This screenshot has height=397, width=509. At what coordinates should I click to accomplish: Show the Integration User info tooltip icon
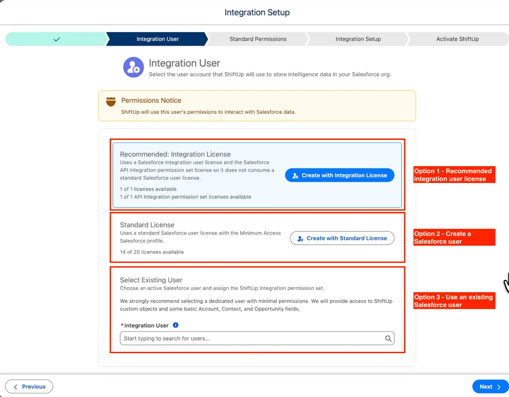pos(176,325)
